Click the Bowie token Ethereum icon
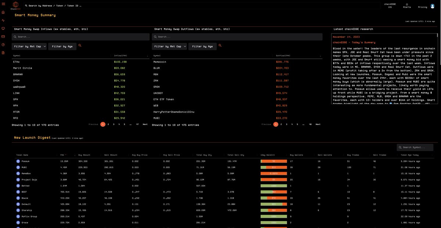This screenshot has height=228, width=441. (18, 198)
